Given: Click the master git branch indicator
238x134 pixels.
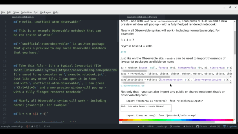Looking at the screenshot, I should 175,126.
